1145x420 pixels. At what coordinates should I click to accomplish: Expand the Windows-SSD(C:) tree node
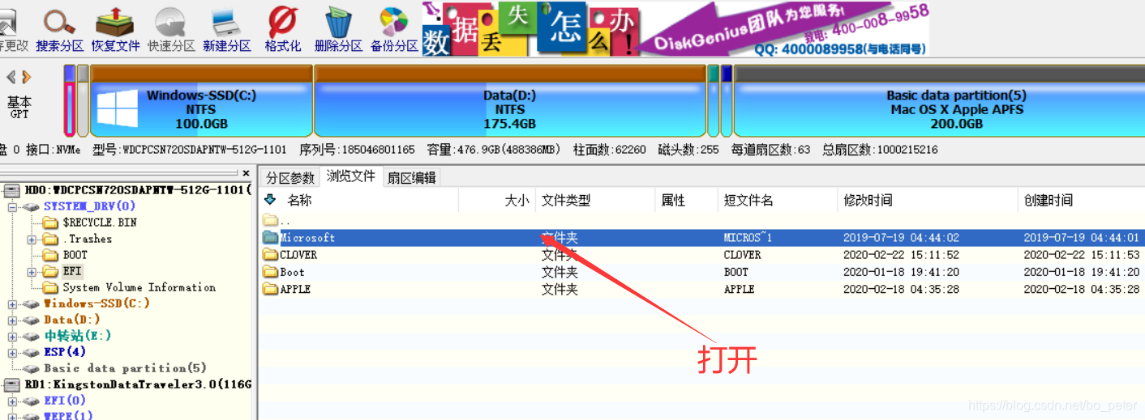tap(12, 303)
